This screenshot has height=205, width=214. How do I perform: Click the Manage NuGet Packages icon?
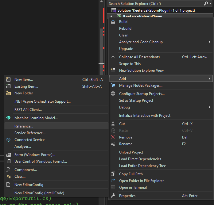tap(113, 85)
